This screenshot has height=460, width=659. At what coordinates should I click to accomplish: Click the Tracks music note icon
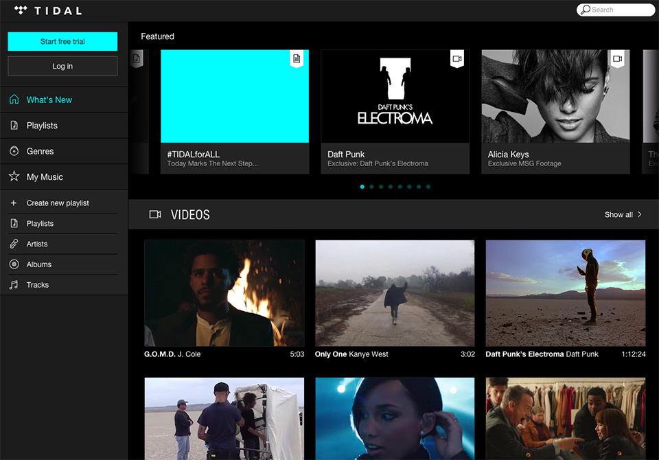13,285
